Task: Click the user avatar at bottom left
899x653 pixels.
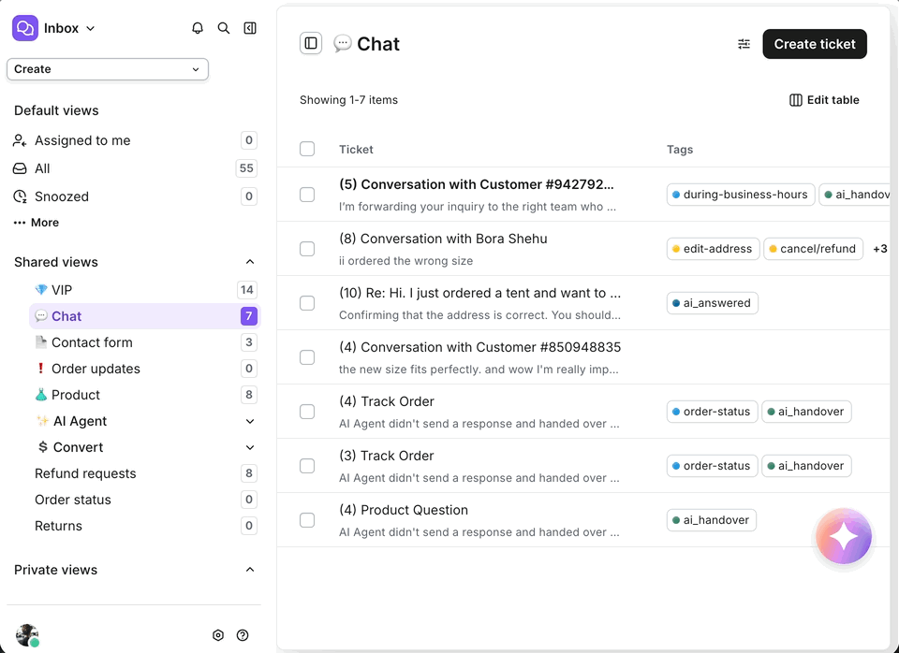Action: tap(27, 635)
